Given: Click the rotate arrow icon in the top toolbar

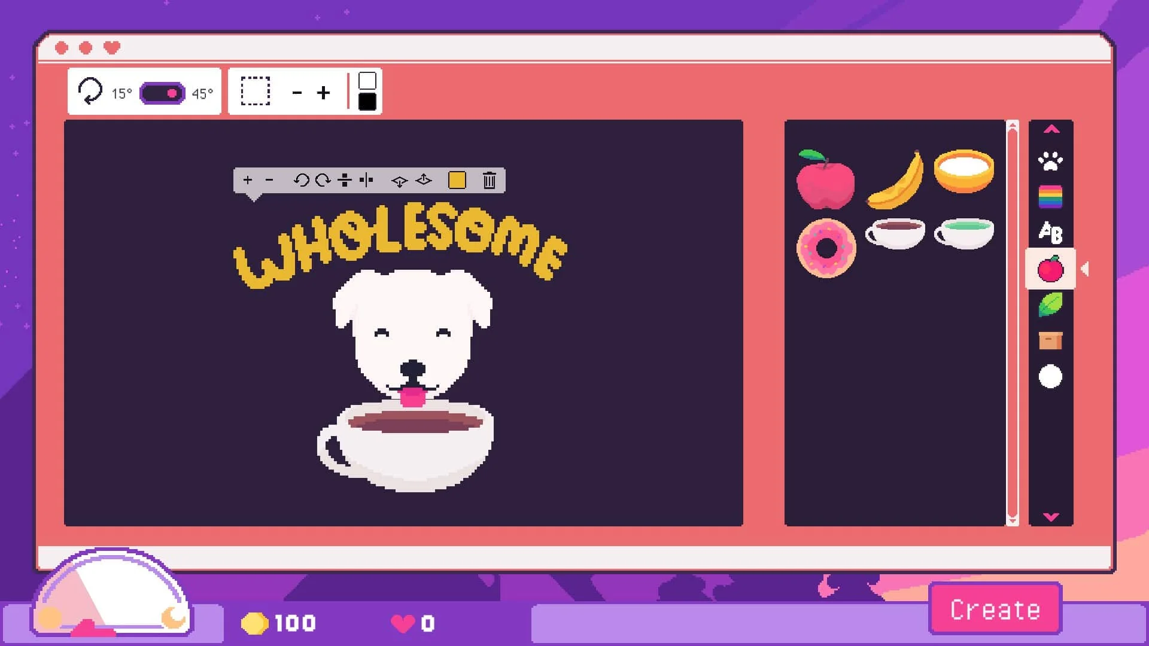Looking at the screenshot, I should 90,92.
